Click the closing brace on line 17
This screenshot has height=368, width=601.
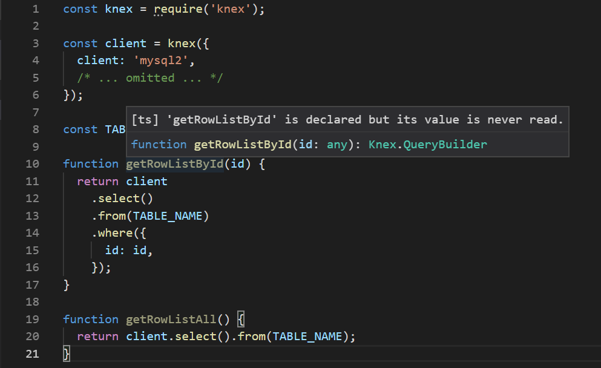(x=67, y=285)
